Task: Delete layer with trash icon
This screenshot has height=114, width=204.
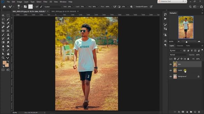Action: point(199,112)
